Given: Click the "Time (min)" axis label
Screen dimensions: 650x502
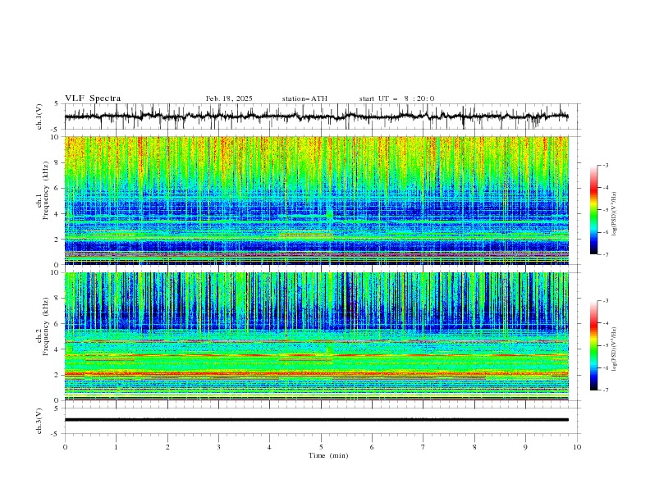Looking at the screenshot, I should 328,455.
